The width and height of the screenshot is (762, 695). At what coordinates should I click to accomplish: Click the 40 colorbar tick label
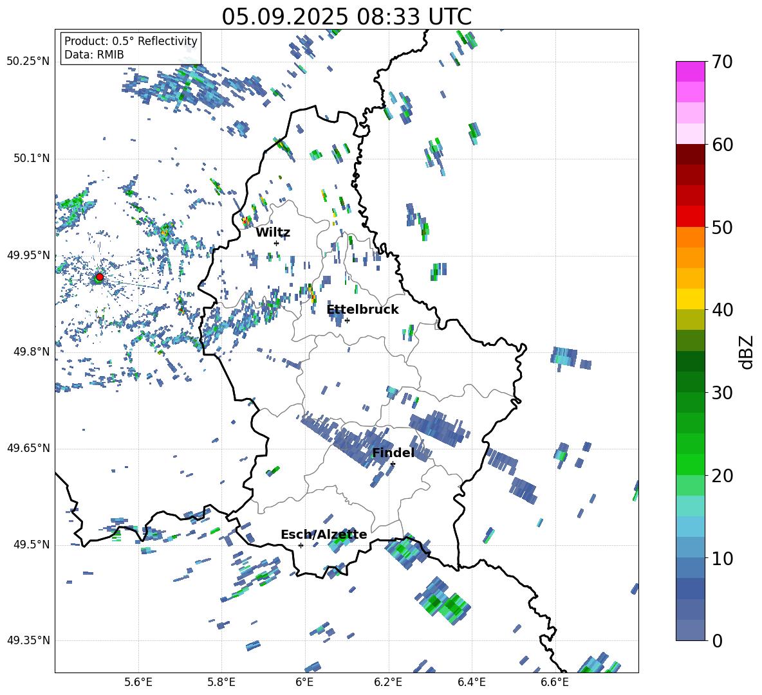(722, 310)
